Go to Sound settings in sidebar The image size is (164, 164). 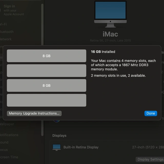[4, 142]
